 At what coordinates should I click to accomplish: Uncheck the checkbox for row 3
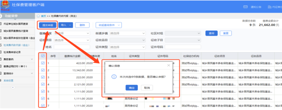(43, 77)
